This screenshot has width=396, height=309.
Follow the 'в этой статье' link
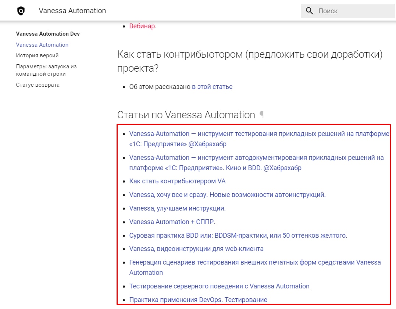212,87
